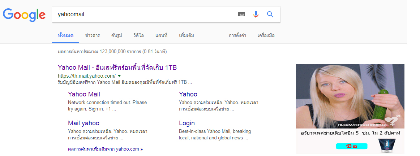Click the cyan ซื้อ buy button
This screenshot has height=156, width=420.
[352, 146]
